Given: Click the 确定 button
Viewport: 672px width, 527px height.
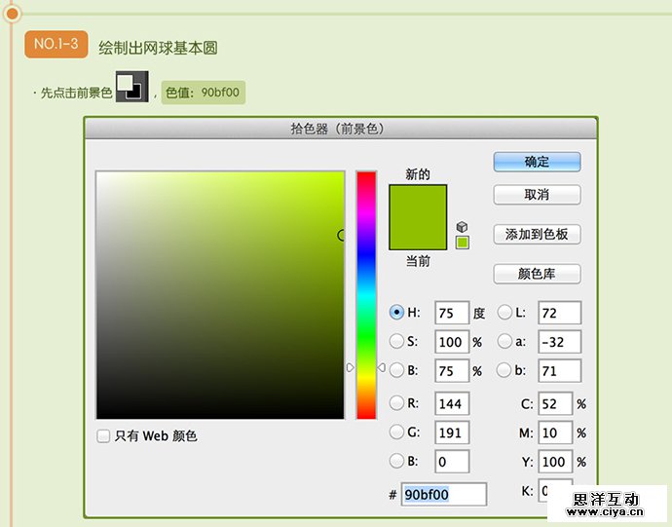Looking at the screenshot, I should point(537,162).
